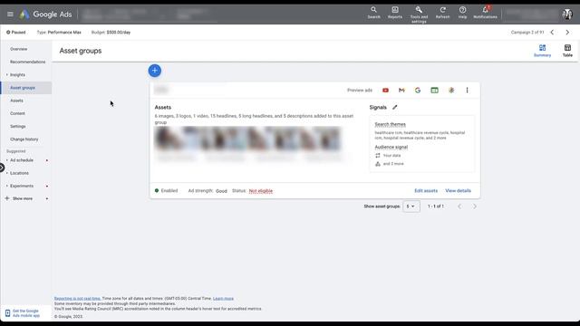580x326 pixels.
Task: Preview ad on Display network
Action: click(x=434, y=91)
